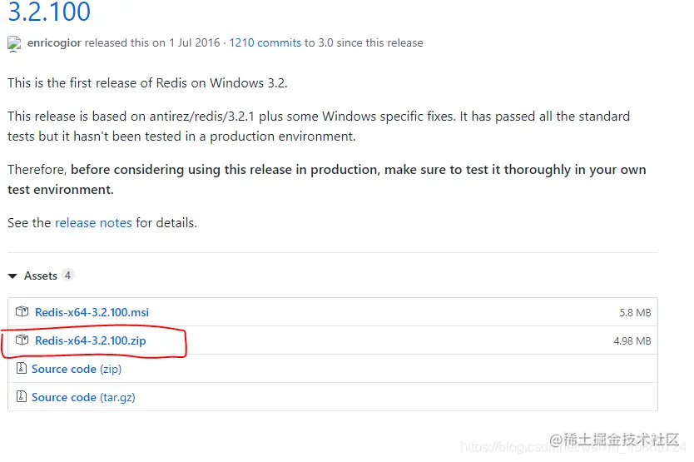Image resolution: width=694 pixels, height=462 pixels.
Task: Click the 5.8 MB file size
Action: tap(635, 313)
